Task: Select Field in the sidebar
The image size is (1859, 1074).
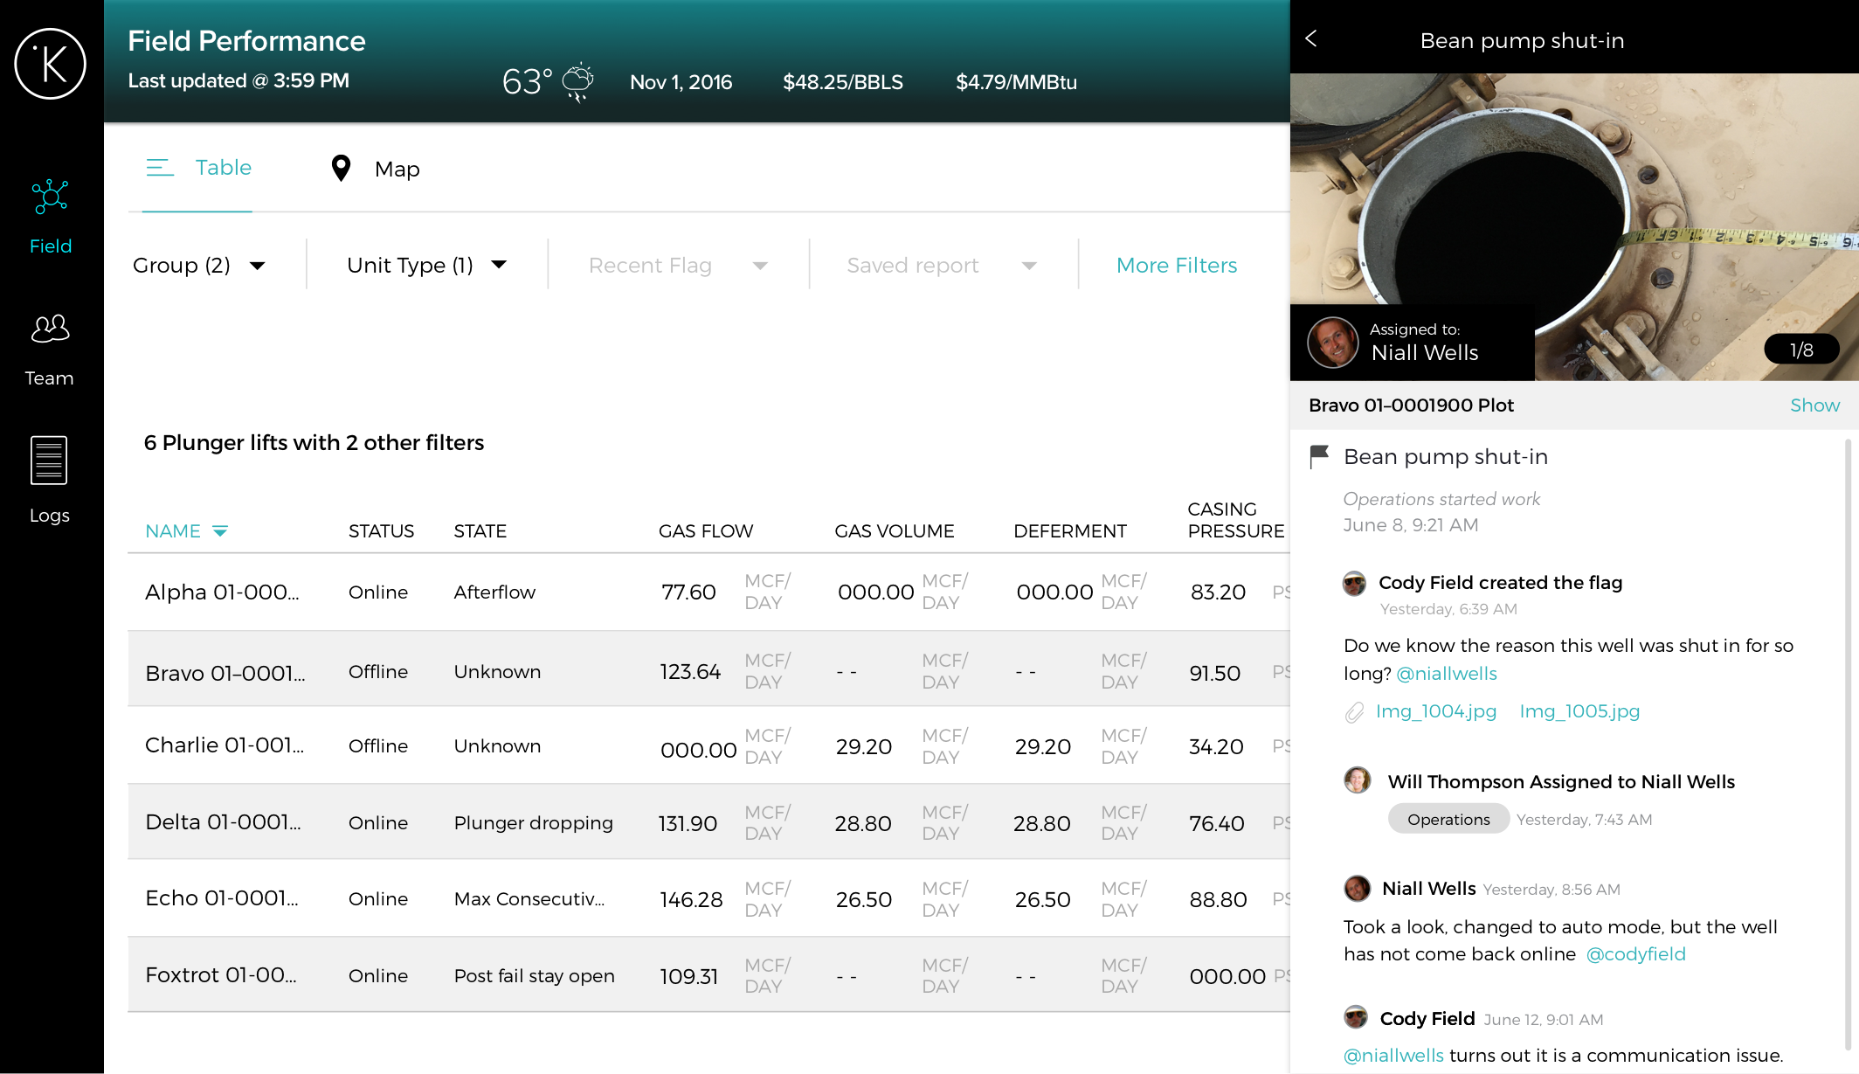Action: pos(50,217)
